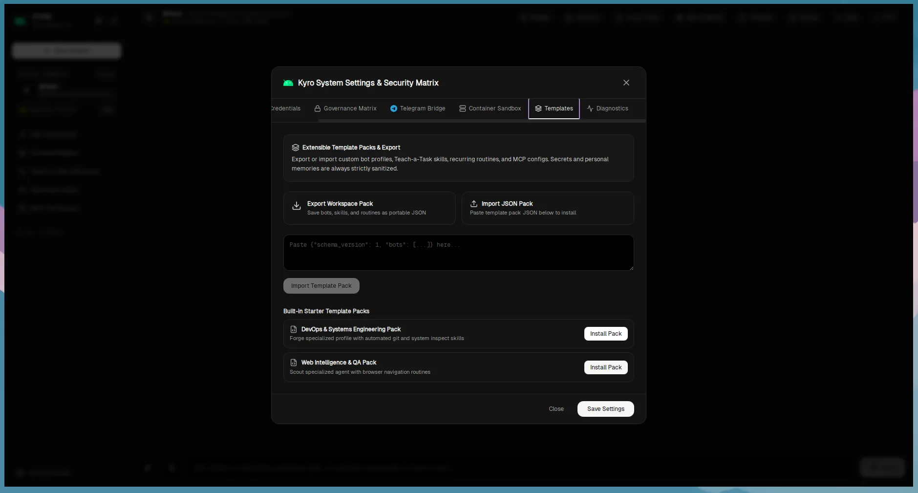This screenshot has width=918, height=493.
Task: Choose the Import JSON Pack card
Action: click(x=548, y=208)
